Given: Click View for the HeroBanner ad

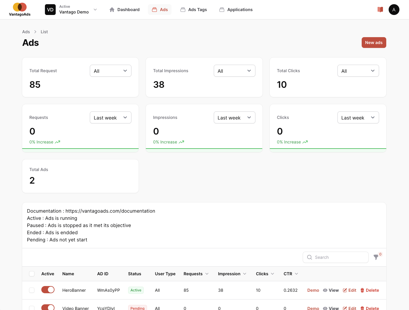Looking at the screenshot, I should click(x=331, y=290).
